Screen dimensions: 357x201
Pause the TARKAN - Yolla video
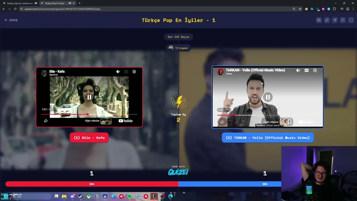(x=268, y=97)
